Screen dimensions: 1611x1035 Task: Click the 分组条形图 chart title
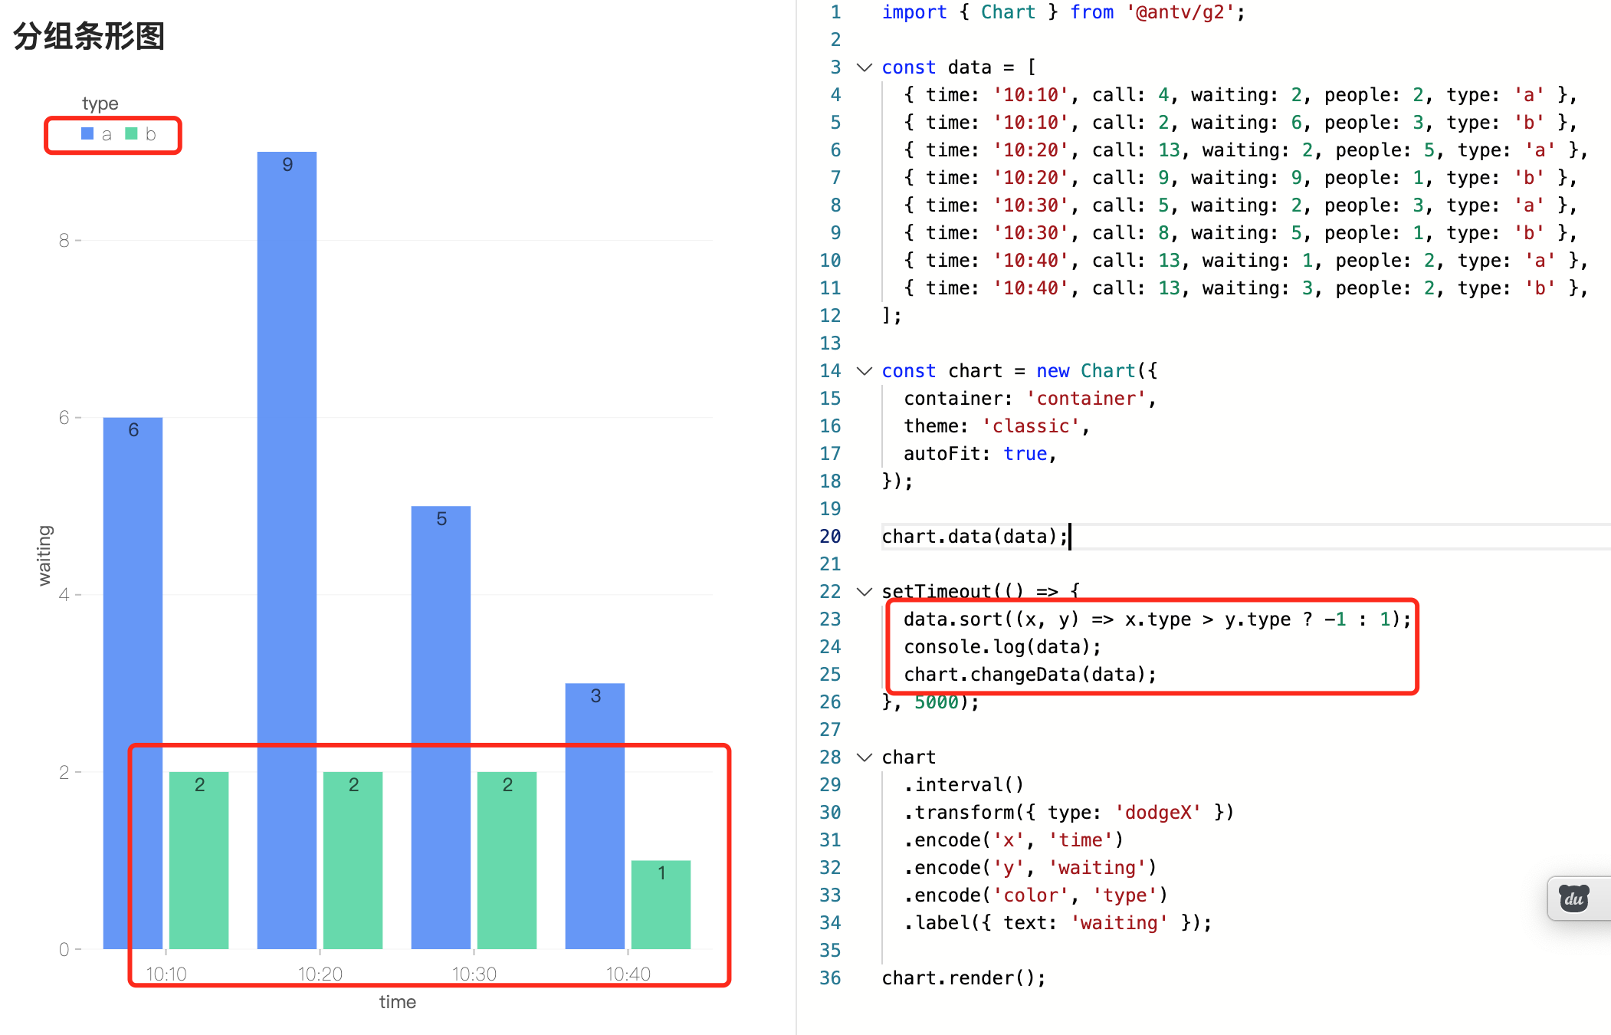point(89,37)
